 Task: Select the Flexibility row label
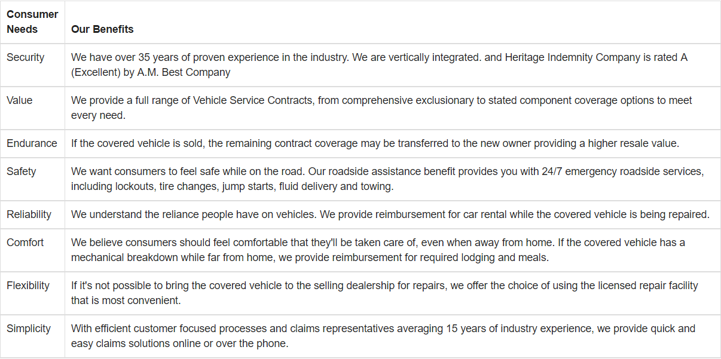pos(28,286)
